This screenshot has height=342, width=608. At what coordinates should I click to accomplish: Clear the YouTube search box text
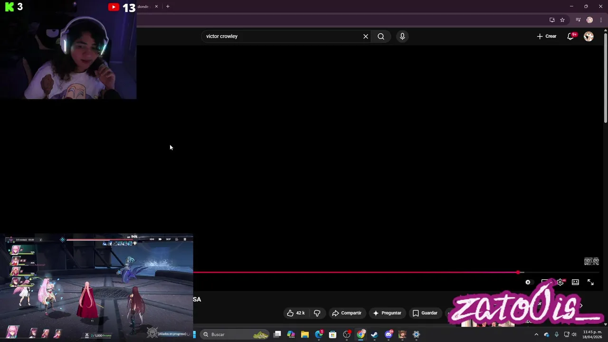366,36
